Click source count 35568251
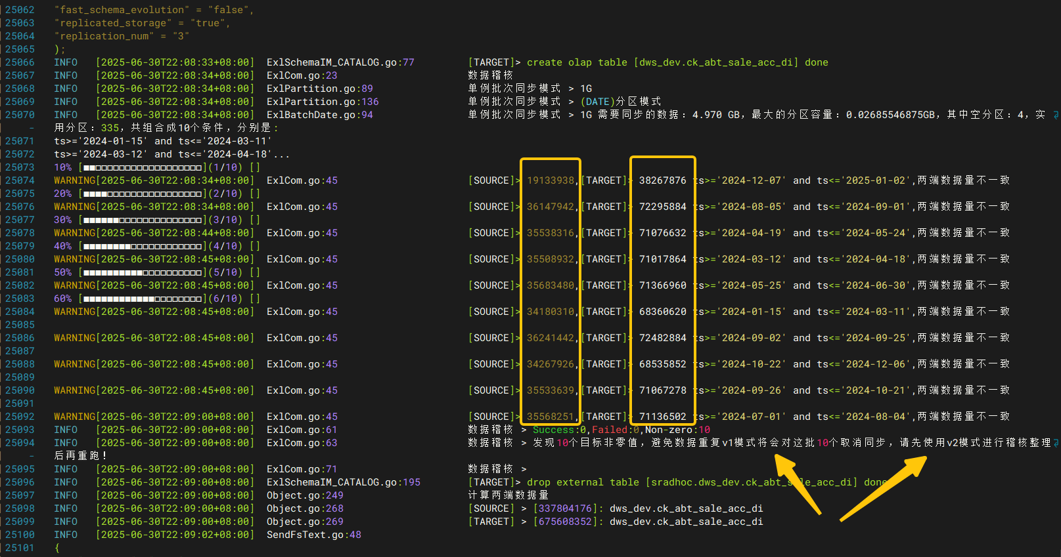The image size is (1061, 557). [551, 417]
